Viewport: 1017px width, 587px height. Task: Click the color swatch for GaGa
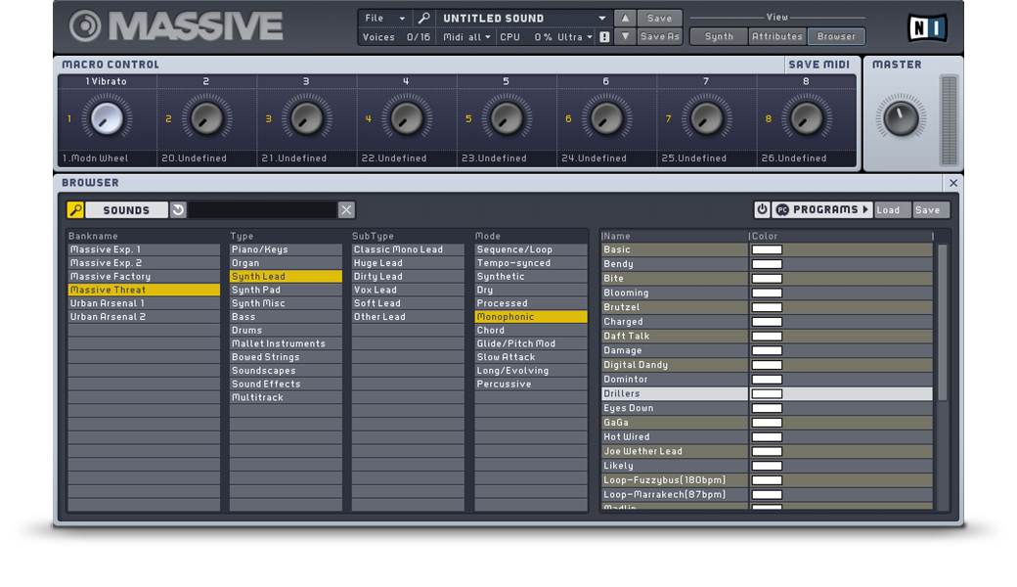click(767, 423)
